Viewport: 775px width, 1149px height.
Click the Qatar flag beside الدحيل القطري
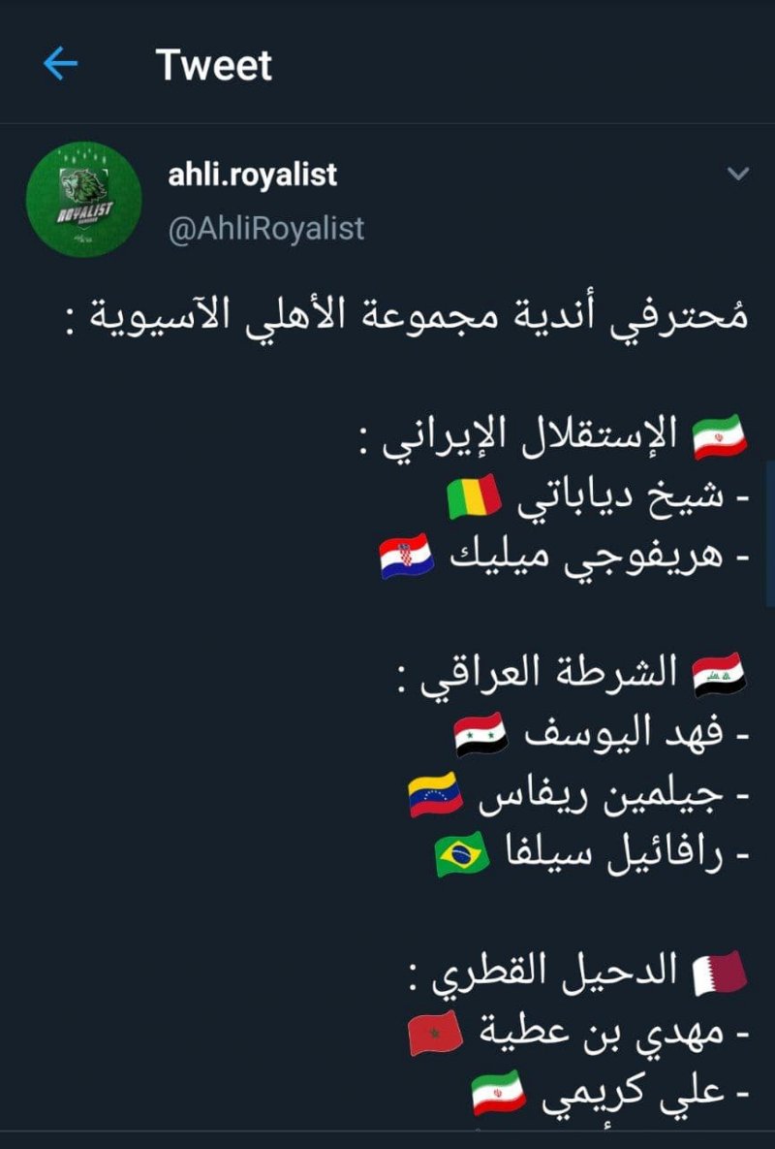click(719, 973)
